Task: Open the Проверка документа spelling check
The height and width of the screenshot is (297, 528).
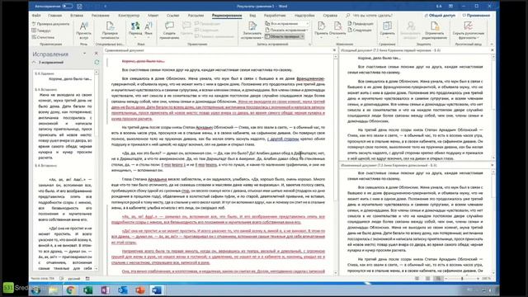Action: click(x=50, y=24)
